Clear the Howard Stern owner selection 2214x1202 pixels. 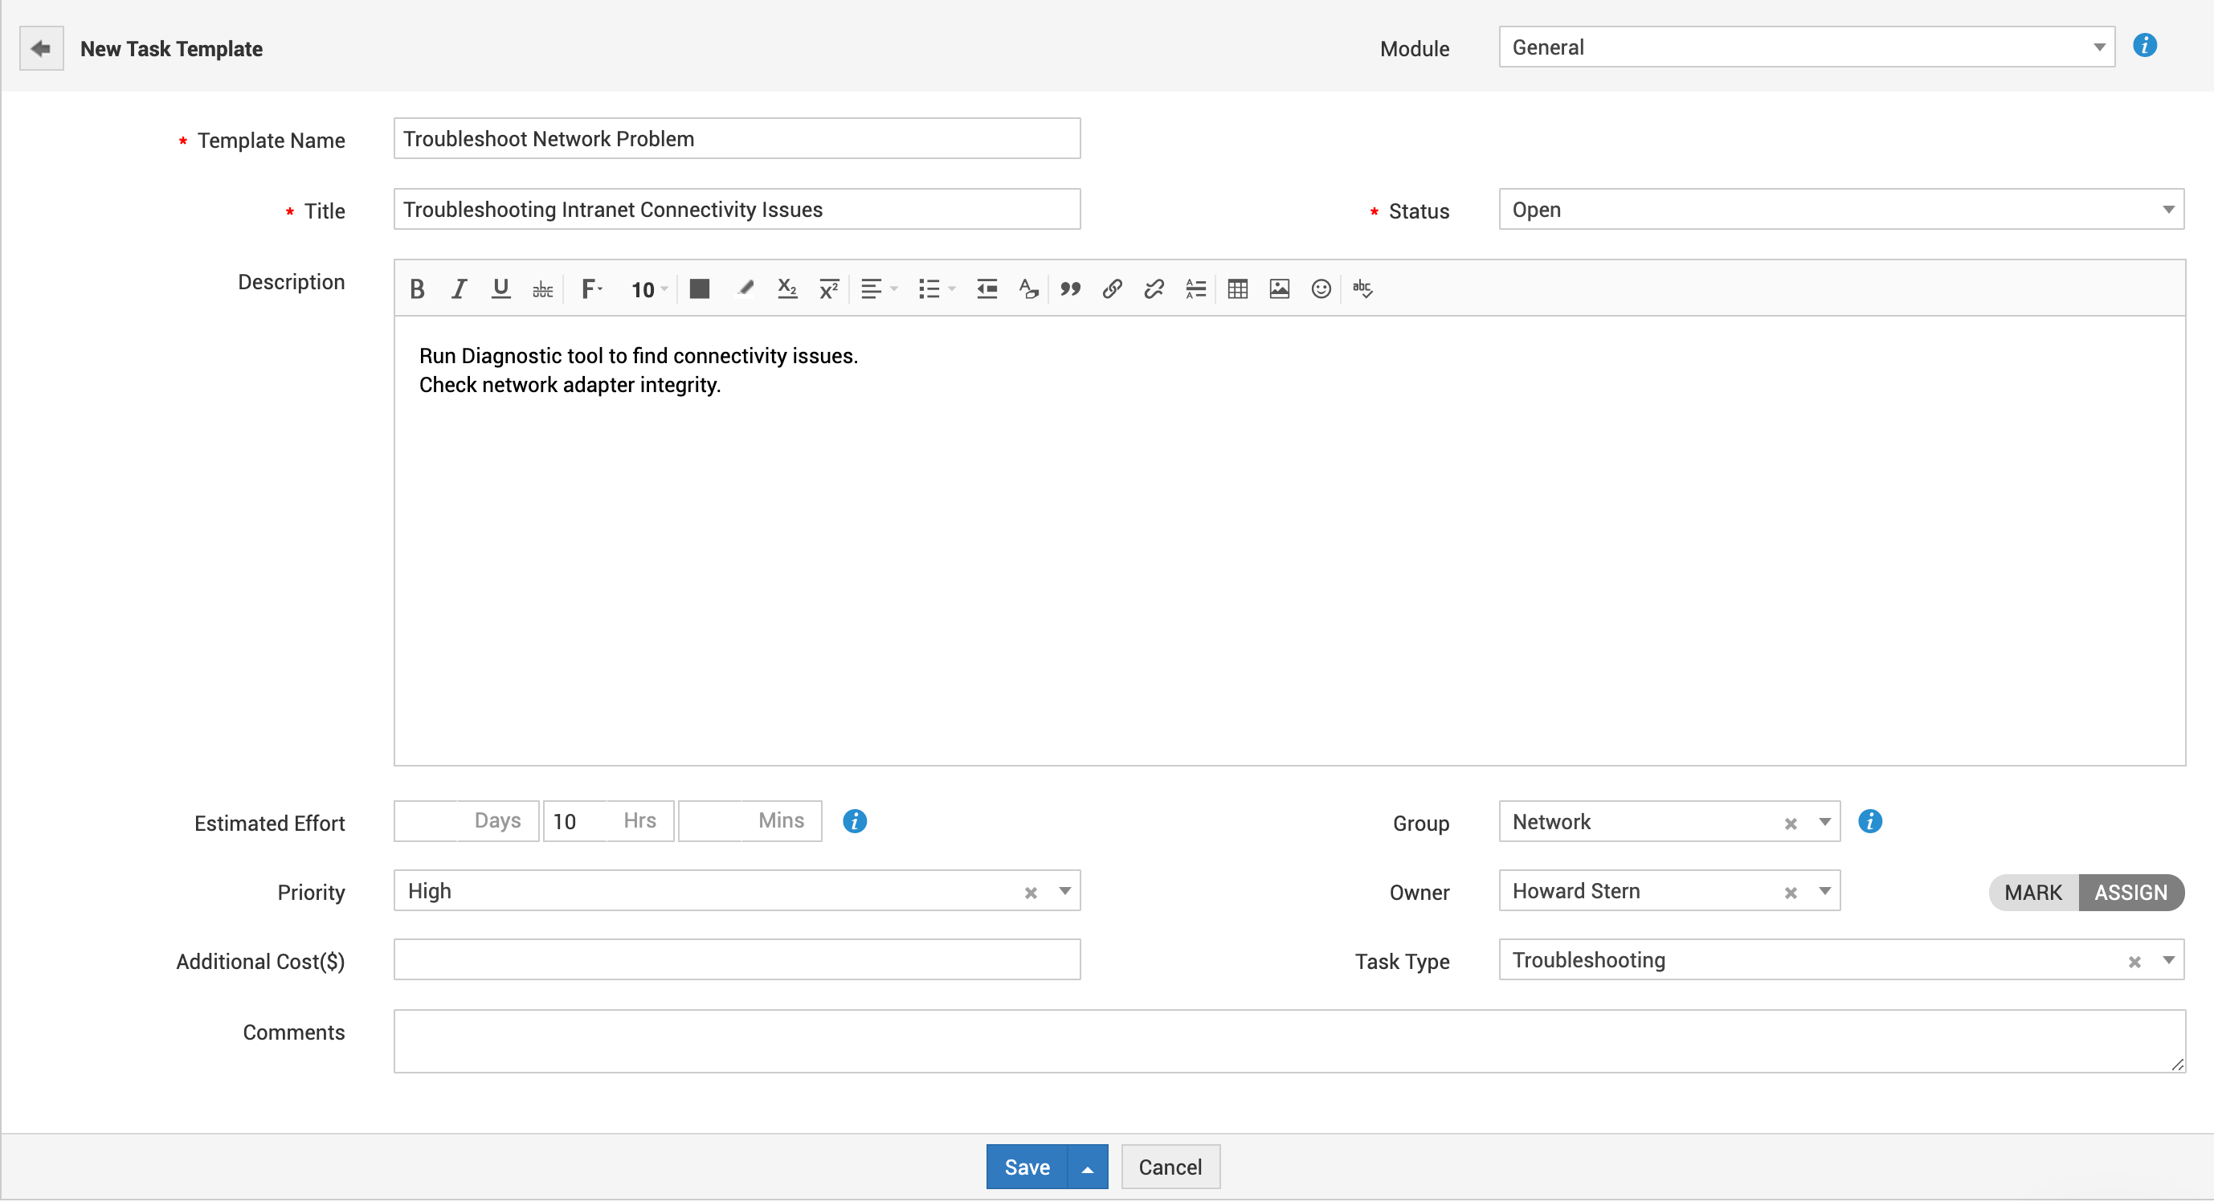click(1791, 893)
